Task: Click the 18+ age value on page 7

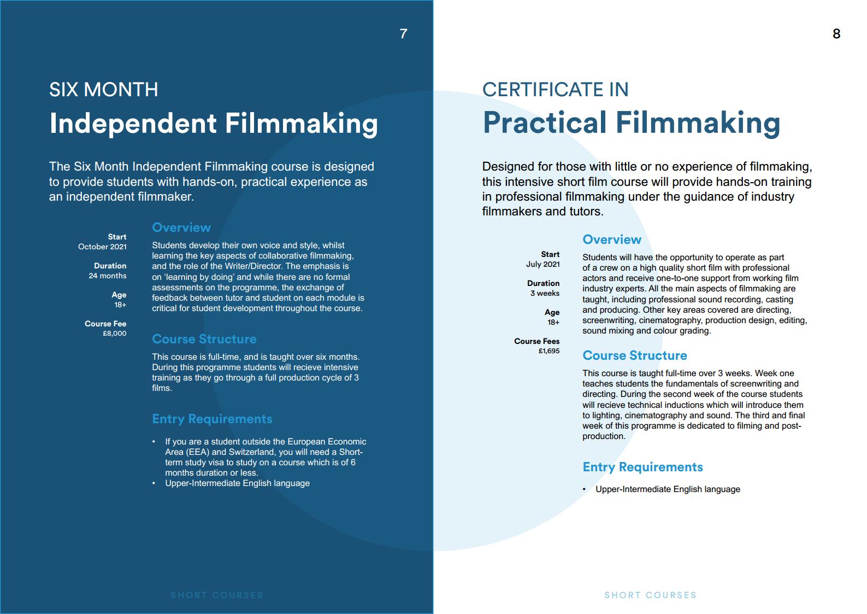Action: [120, 305]
